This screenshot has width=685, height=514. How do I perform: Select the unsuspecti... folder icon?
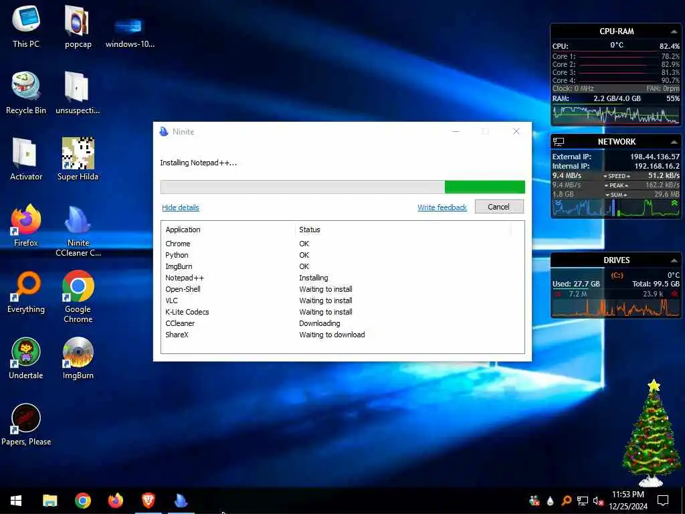tap(78, 92)
